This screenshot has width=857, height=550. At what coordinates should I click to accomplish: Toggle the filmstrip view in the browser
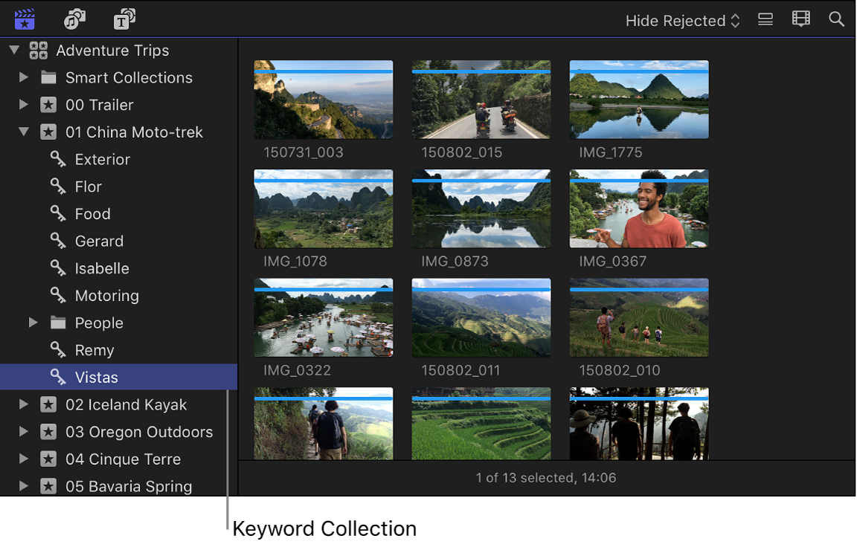[800, 19]
